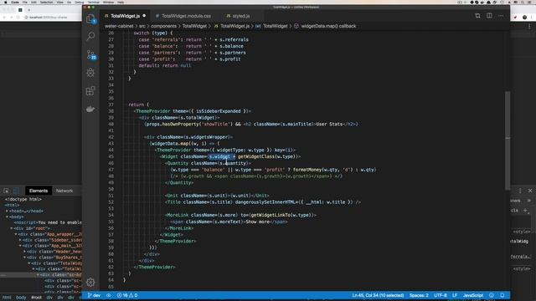Open the Terminal menu in the menu bar
The height and width of the screenshot is (301, 536).
(x=93, y=2)
